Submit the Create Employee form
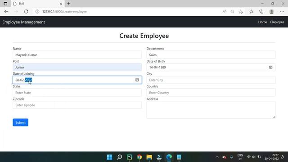The width and height of the screenshot is (288, 162). [x=20, y=122]
